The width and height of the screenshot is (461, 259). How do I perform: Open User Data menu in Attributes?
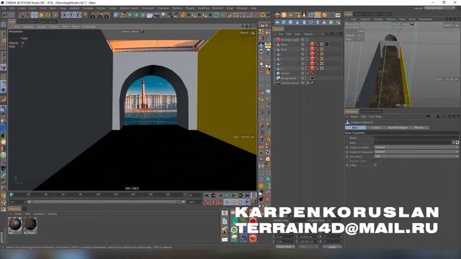point(375,117)
